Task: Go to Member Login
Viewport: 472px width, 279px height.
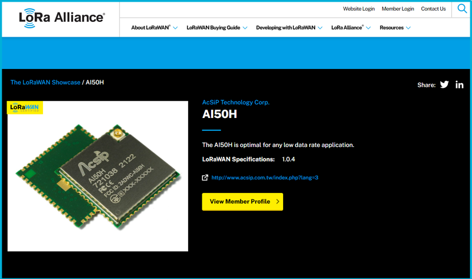Action: [x=398, y=9]
